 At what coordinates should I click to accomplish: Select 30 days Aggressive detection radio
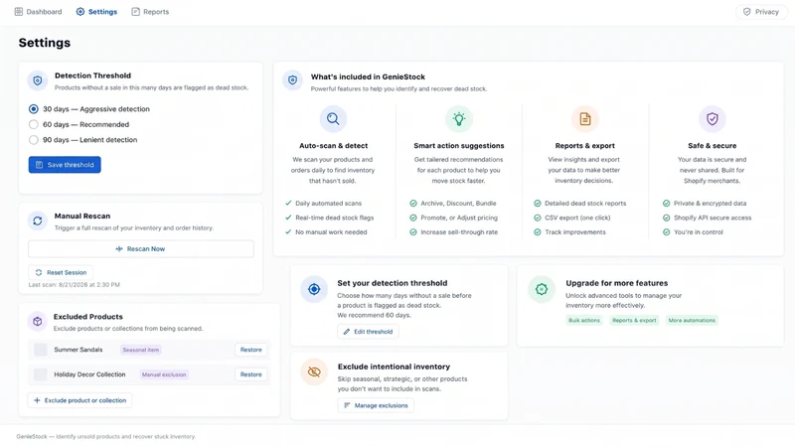tap(34, 109)
